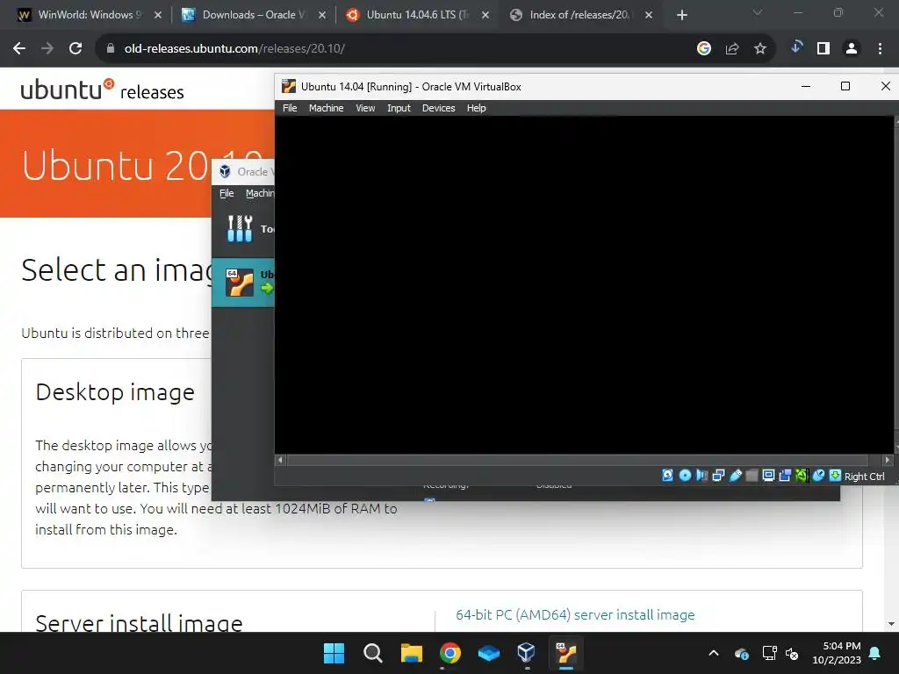Click the 64-bit PC (AMD64) server install image link
This screenshot has height=674, width=899.
[x=575, y=614]
